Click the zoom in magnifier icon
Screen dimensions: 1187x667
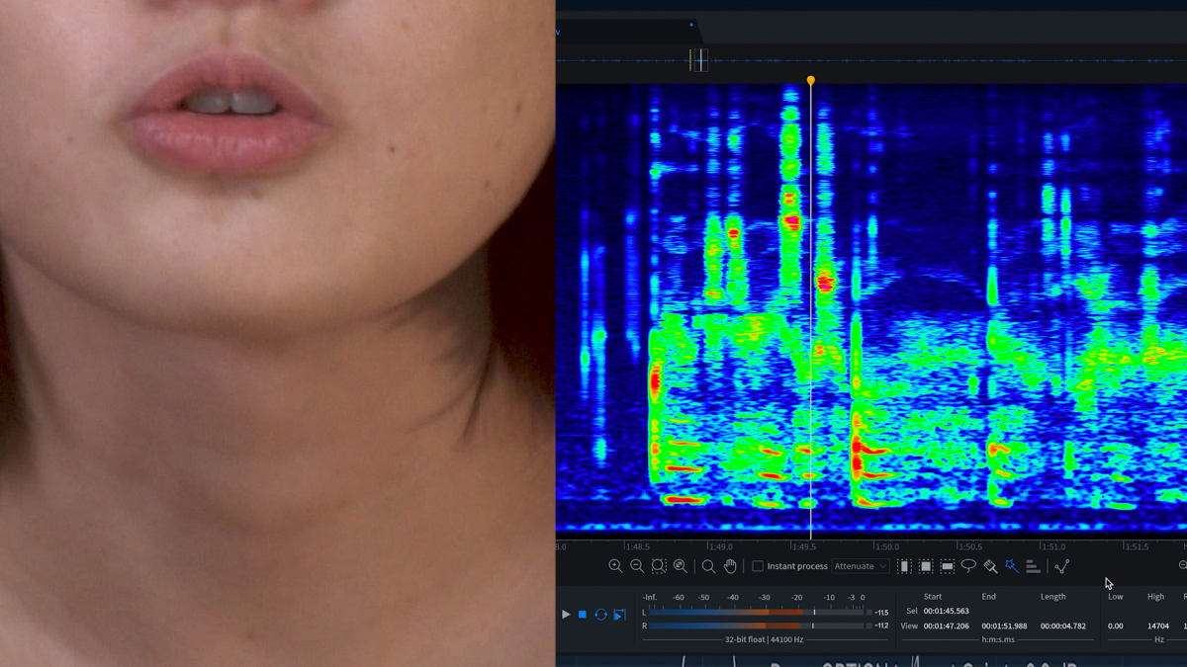(615, 566)
